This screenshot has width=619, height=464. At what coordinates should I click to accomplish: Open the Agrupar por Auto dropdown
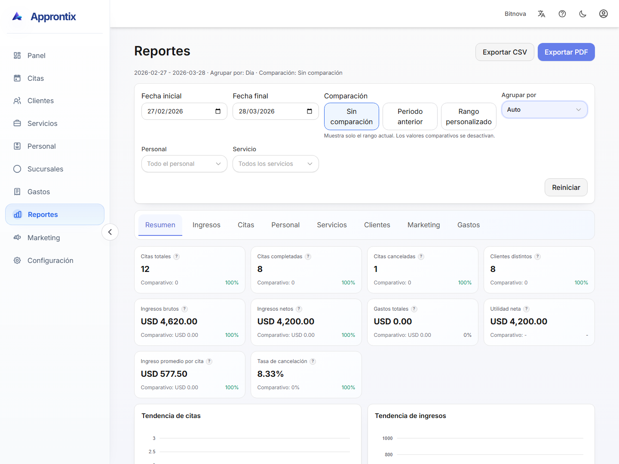(544, 110)
